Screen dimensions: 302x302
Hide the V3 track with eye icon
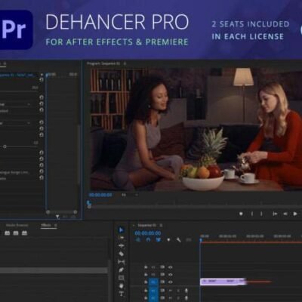171,267
